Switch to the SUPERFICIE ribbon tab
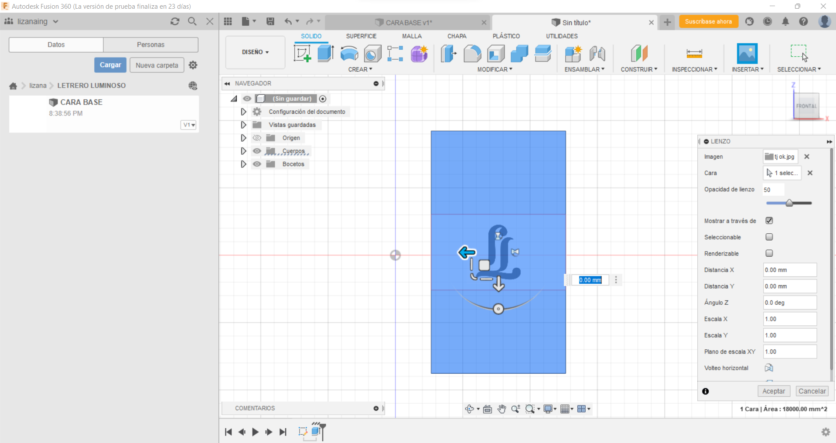 tap(361, 36)
